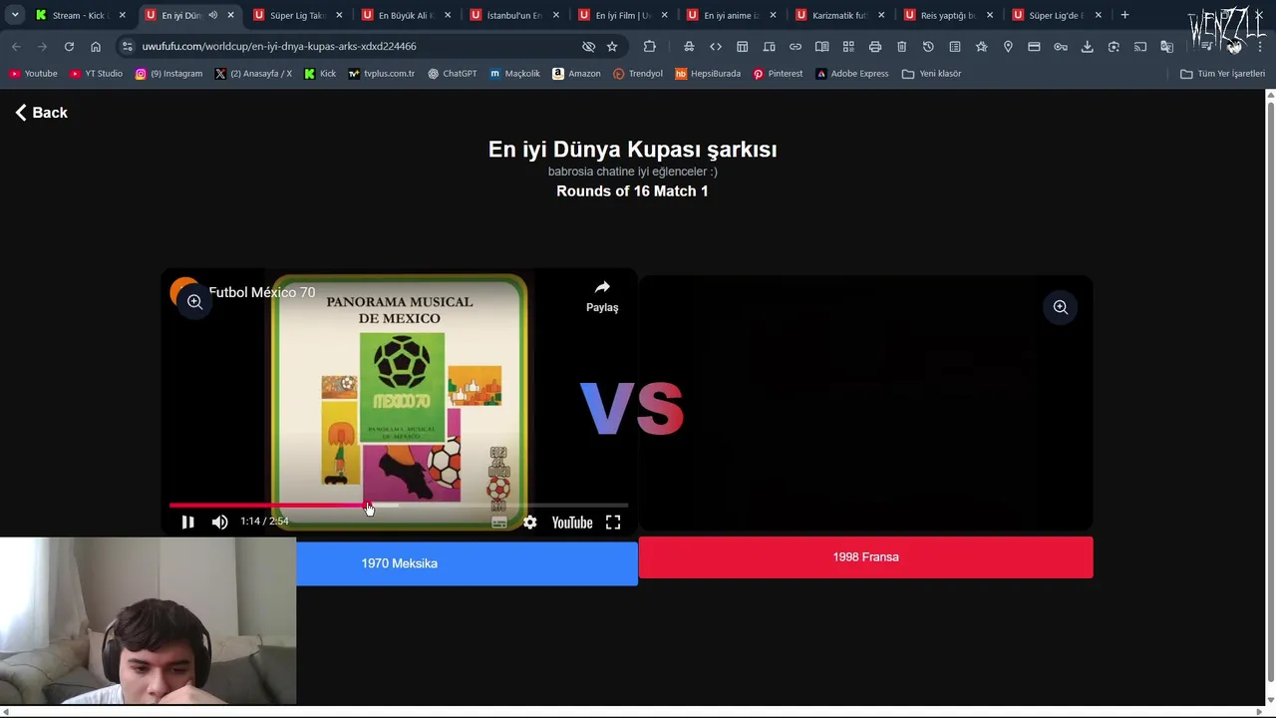Screen dimensions: 1276x718
Task: Zoom into the right contestant video
Action: [x=1061, y=307]
